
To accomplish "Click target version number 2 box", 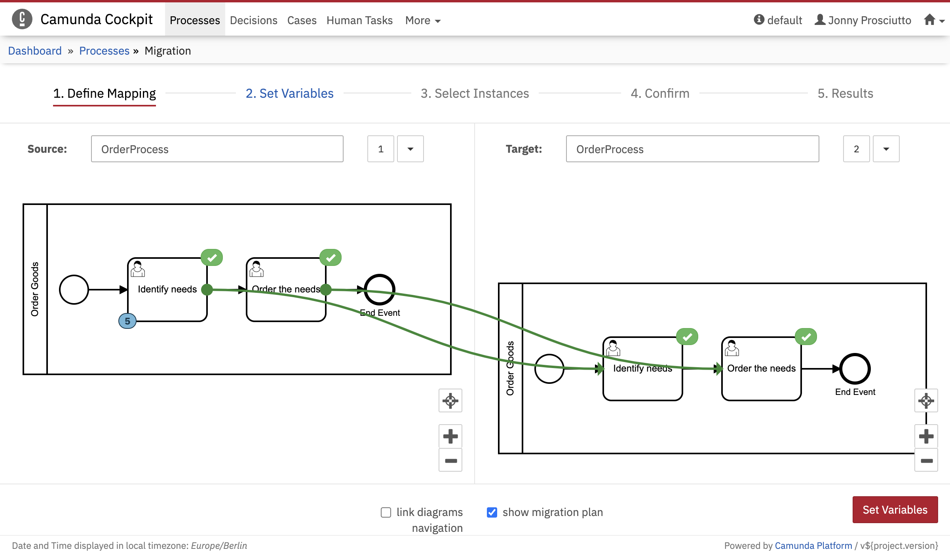I will pyautogui.click(x=856, y=149).
